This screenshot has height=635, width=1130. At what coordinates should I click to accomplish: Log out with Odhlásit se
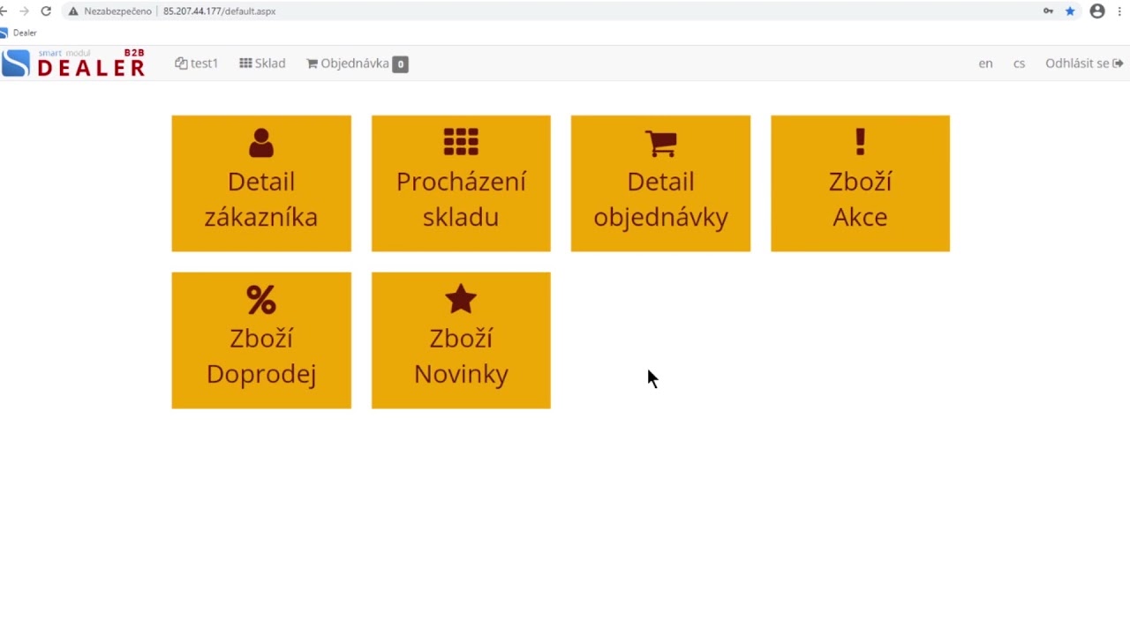pyautogui.click(x=1084, y=63)
